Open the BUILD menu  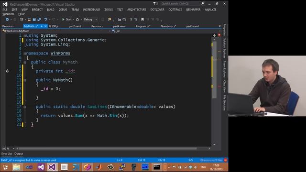click(51, 10)
